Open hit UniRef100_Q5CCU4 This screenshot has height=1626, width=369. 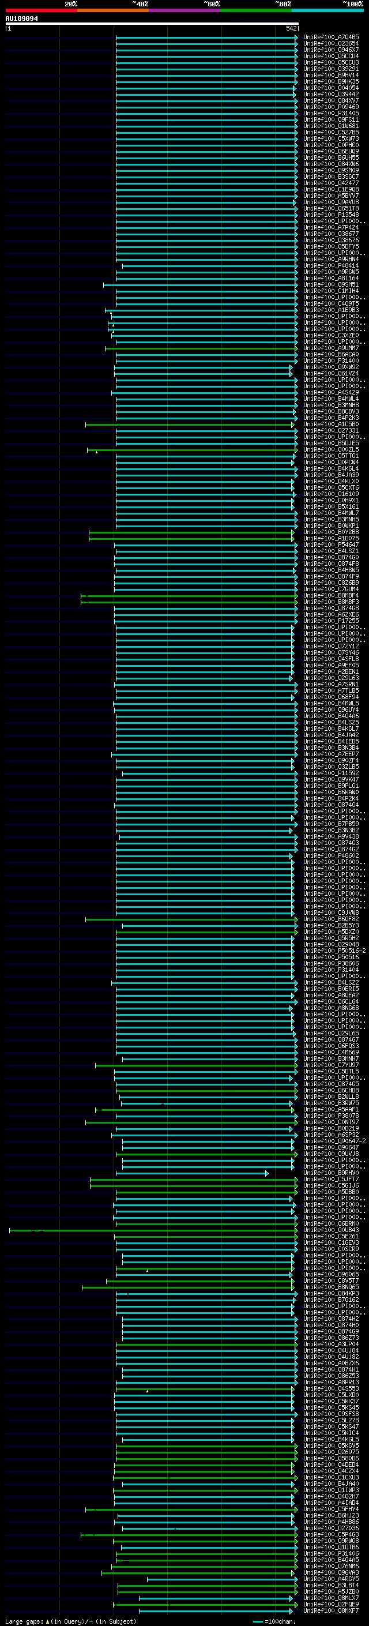pyautogui.click(x=331, y=56)
